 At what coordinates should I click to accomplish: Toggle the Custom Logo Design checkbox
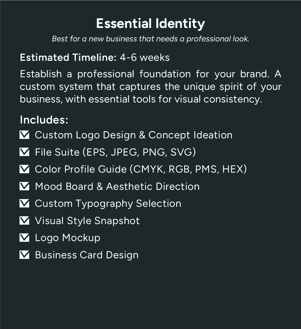click(x=24, y=135)
